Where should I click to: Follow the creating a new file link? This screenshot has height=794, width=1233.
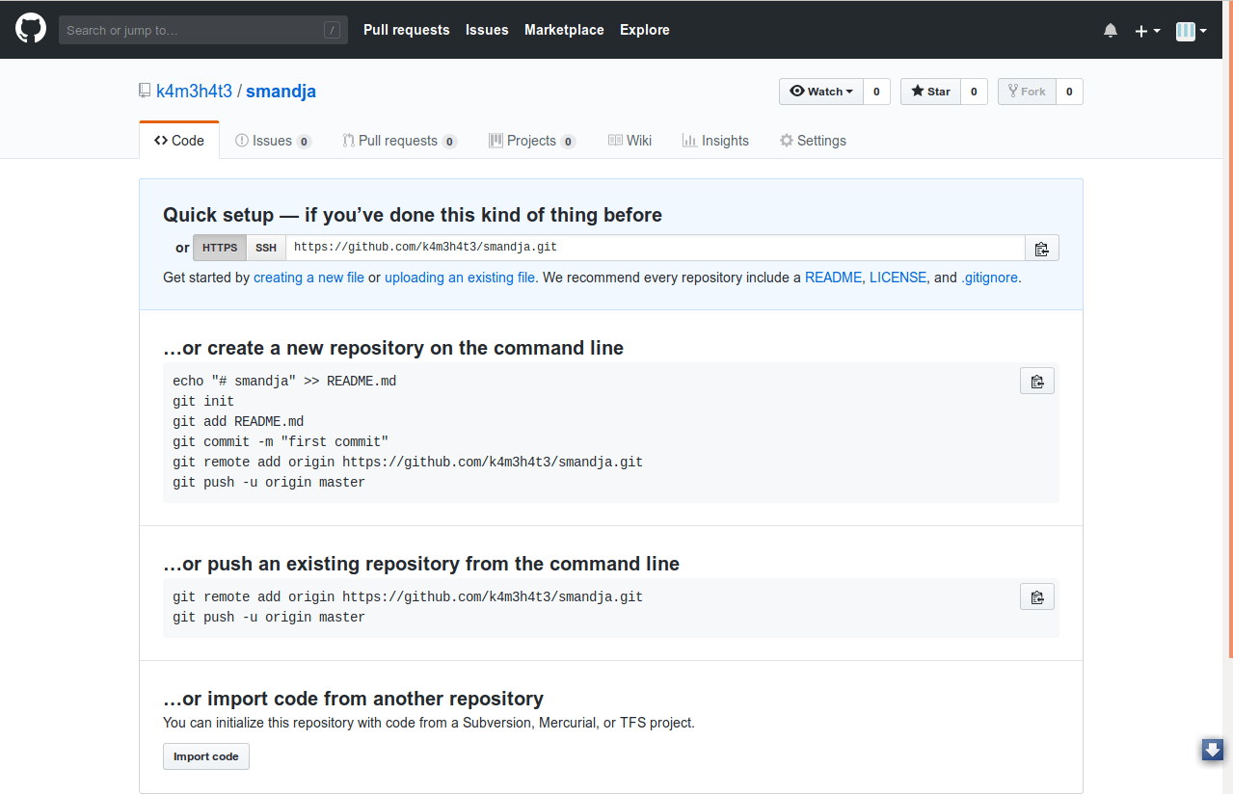pos(308,278)
